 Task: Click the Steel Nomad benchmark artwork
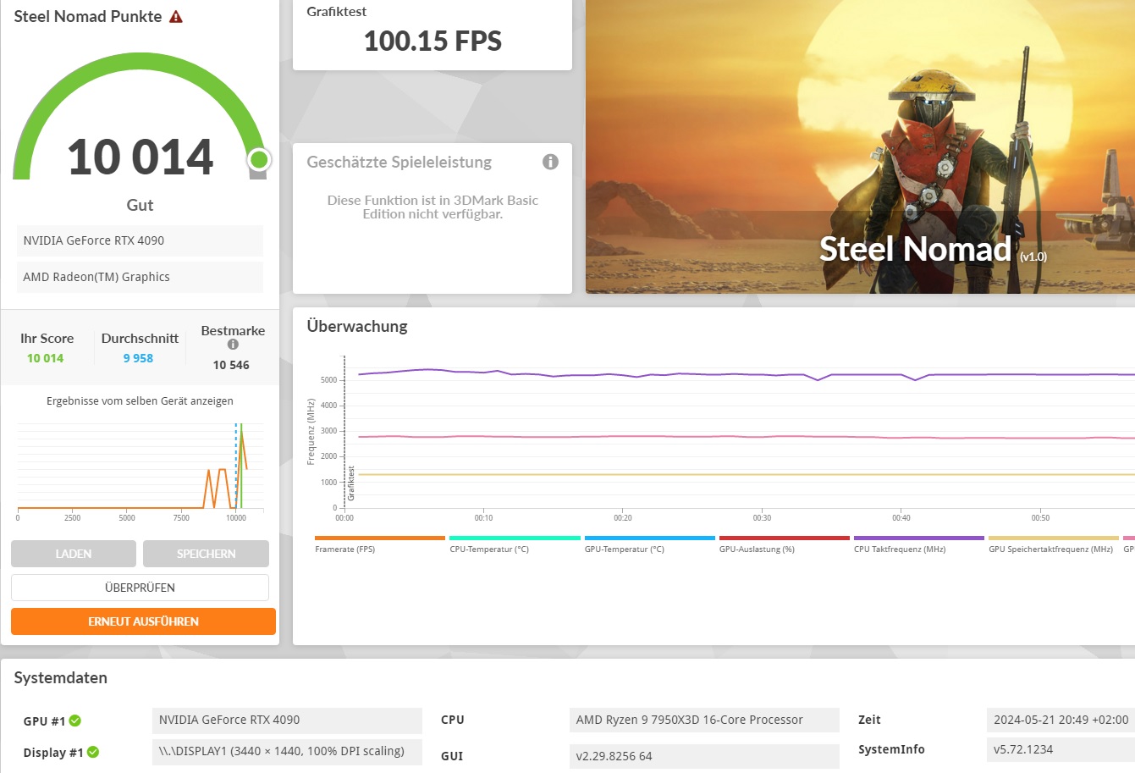pos(860,146)
